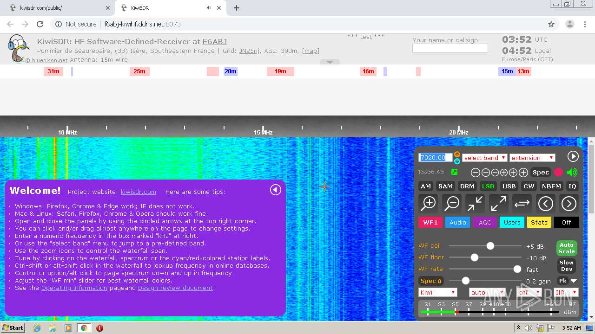
Task: Bookmark page with the star icon
Action: point(551,24)
